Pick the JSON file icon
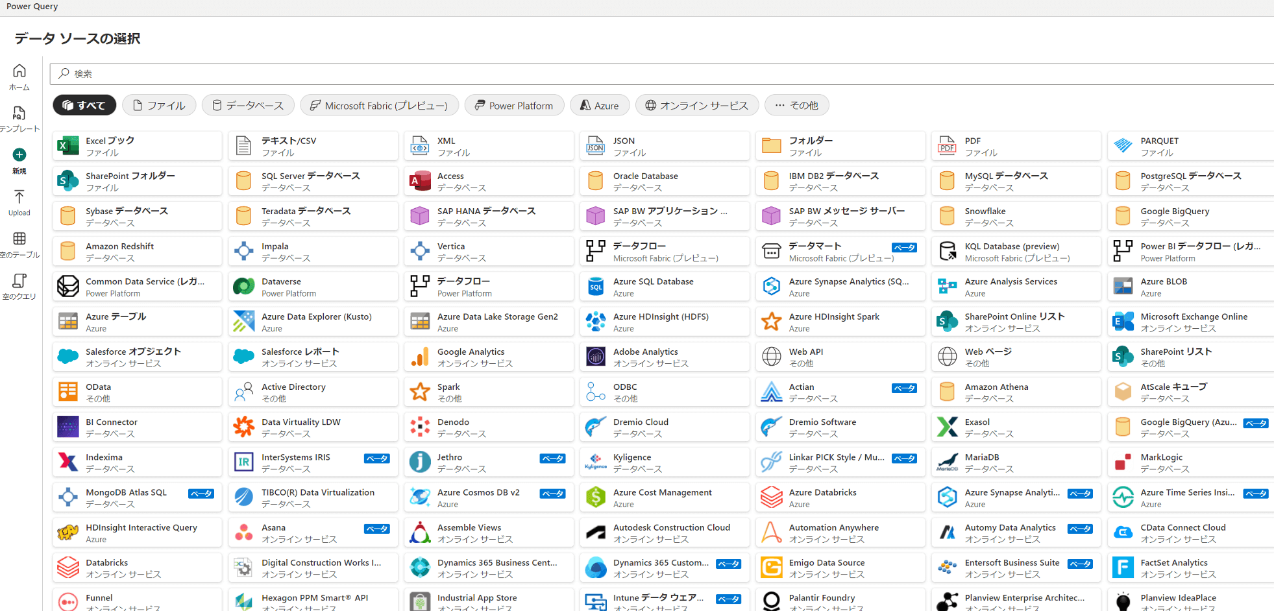 [596, 146]
